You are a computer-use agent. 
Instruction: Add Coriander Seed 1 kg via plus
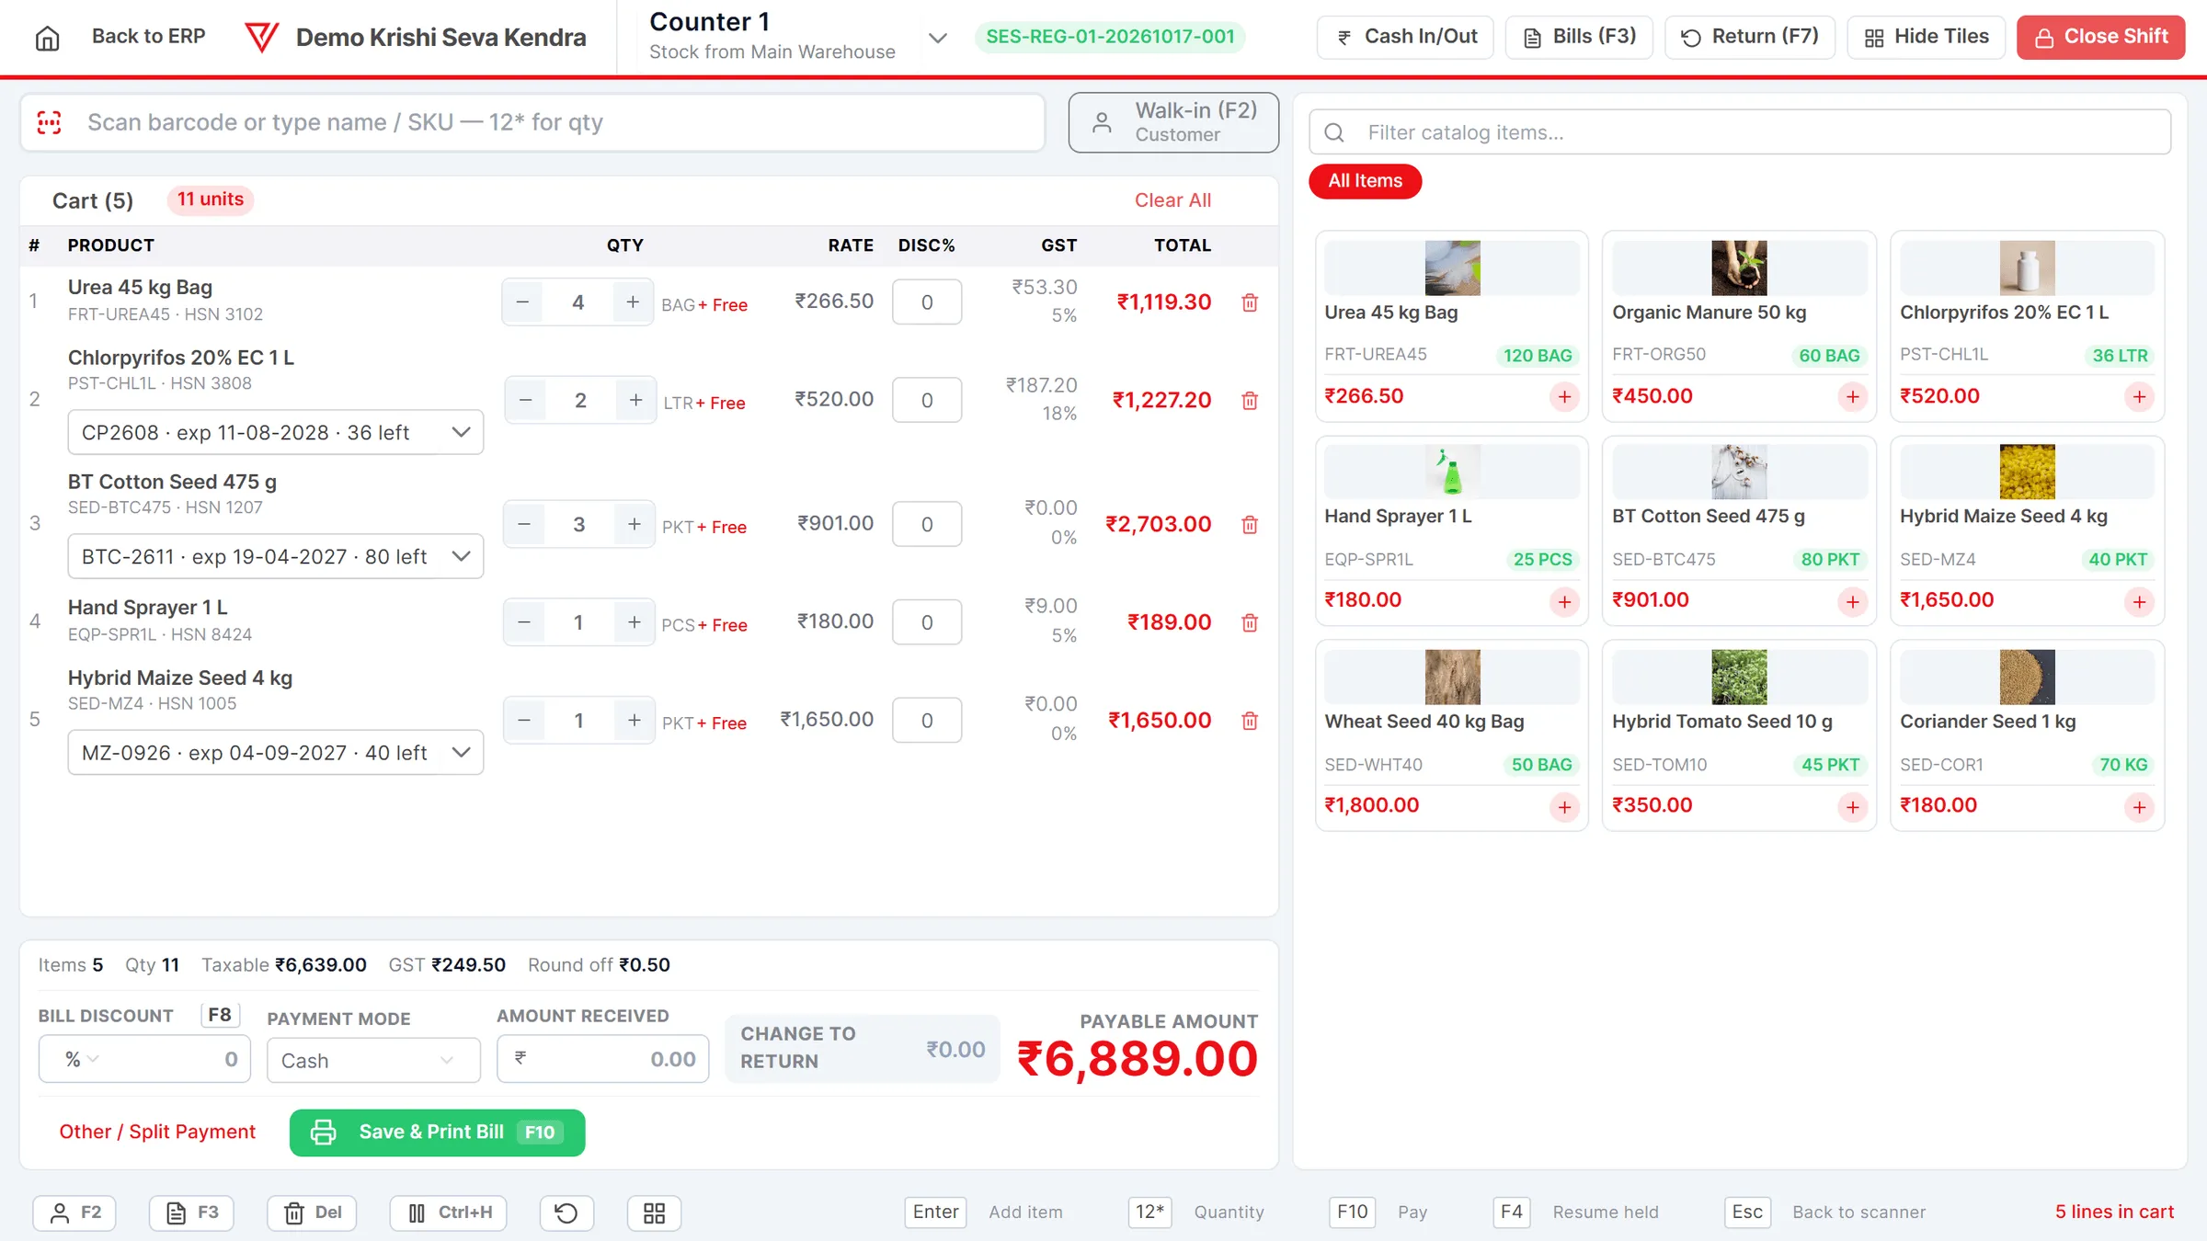pos(2139,807)
